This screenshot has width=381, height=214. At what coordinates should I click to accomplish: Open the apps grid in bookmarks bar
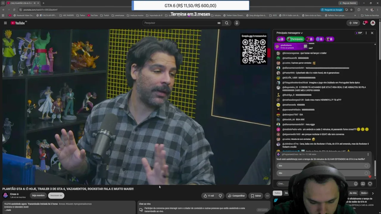click(3, 15)
